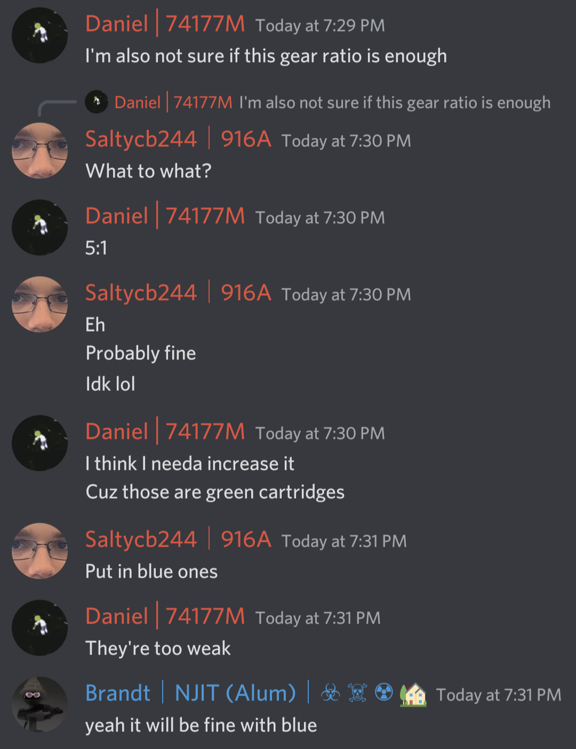Click the radioactive emoji in Brandt's name
Viewport: 576px width, 749px height.
click(x=384, y=693)
